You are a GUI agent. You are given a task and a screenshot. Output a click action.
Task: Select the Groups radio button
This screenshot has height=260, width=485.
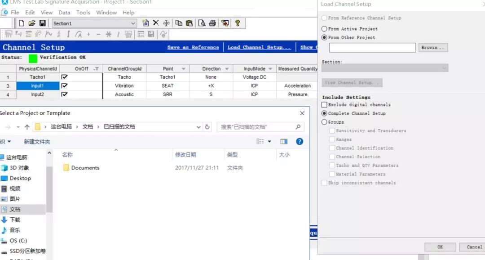[x=324, y=122]
